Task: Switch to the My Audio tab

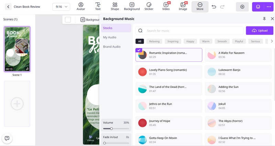Action: [110, 37]
